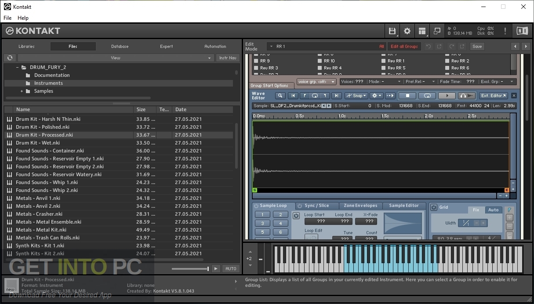This screenshot has height=304, width=534.
Task: Switch to the Automation tab
Action: pos(215,46)
